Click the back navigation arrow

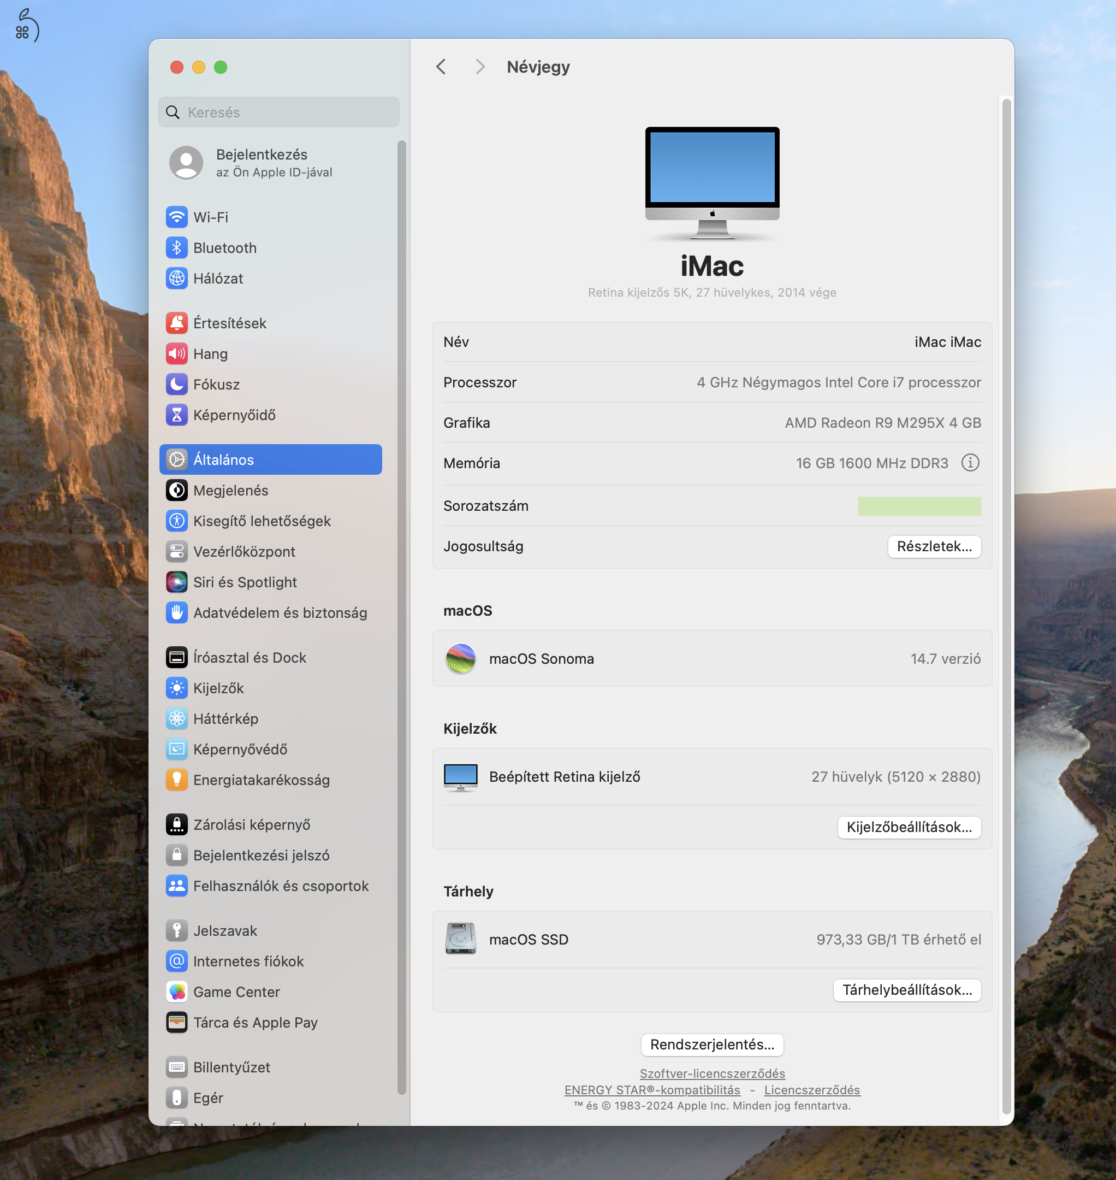pyautogui.click(x=440, y=66)
